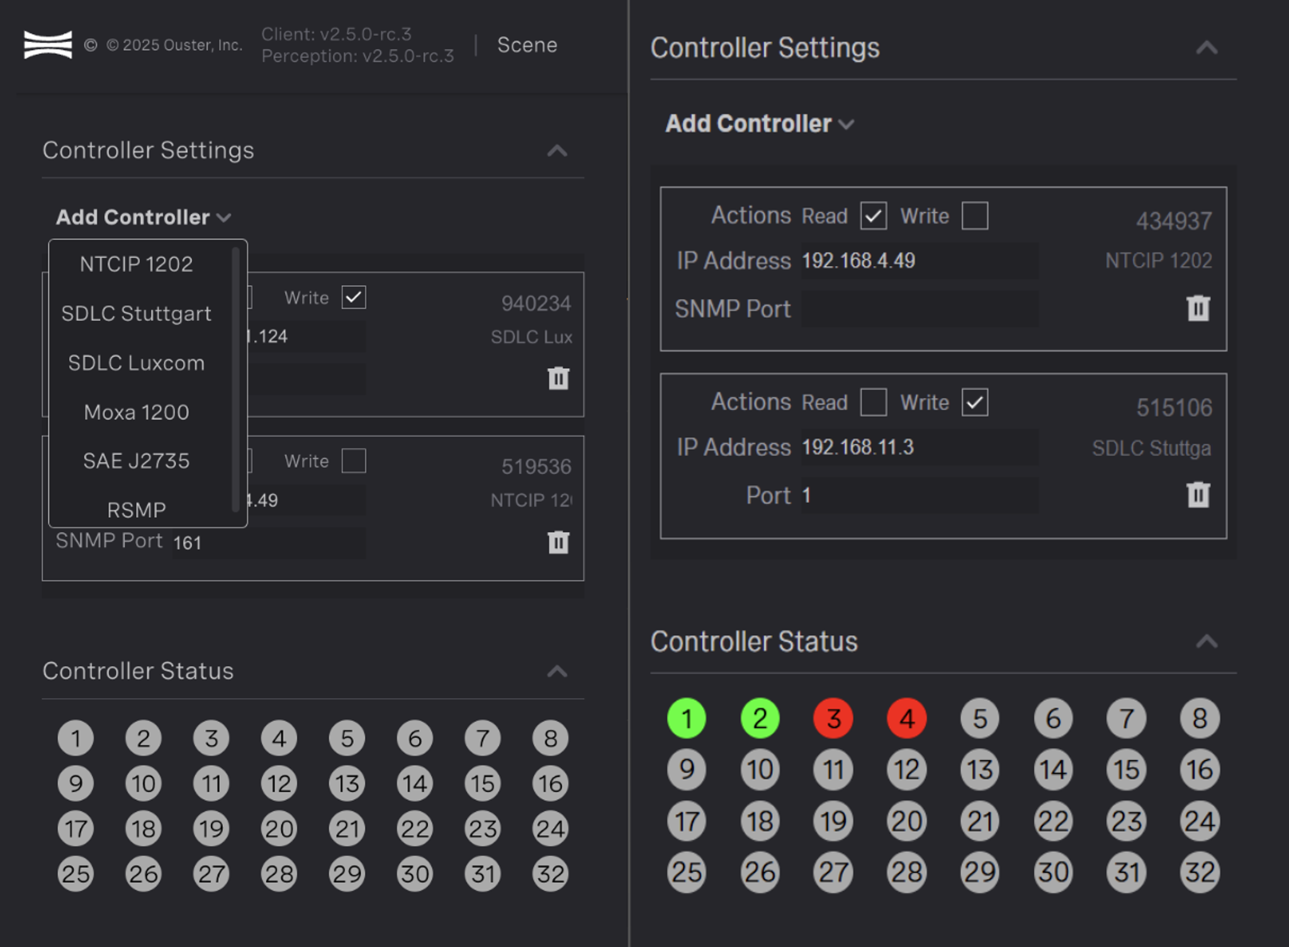Click status indicator 25 in left panel
The image size is (1289, 947).
[x=76, y=873]
